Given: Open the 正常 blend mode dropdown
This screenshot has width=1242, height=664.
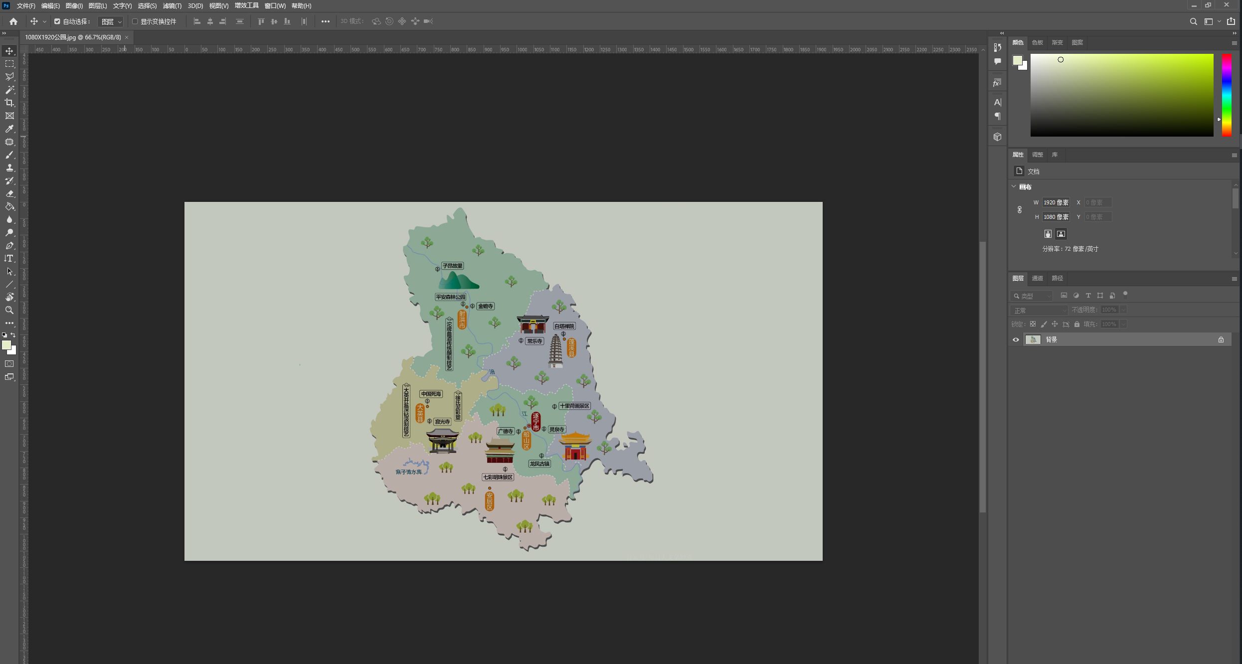Looking at the screenshot, I should coord(1039,310).
